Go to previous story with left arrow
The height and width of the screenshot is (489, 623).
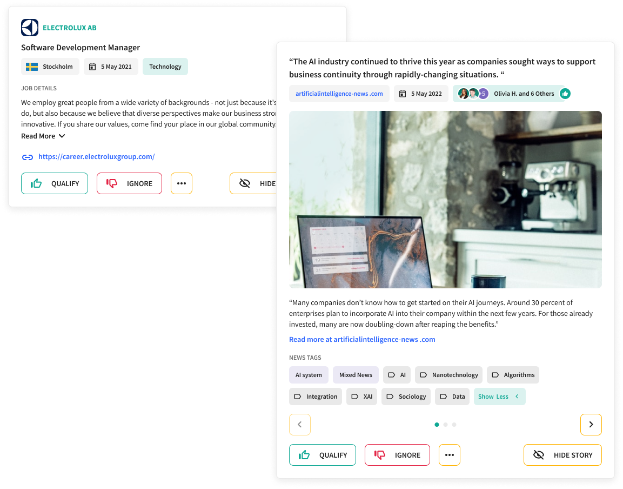pyautogui.click(x=299, y=425)
